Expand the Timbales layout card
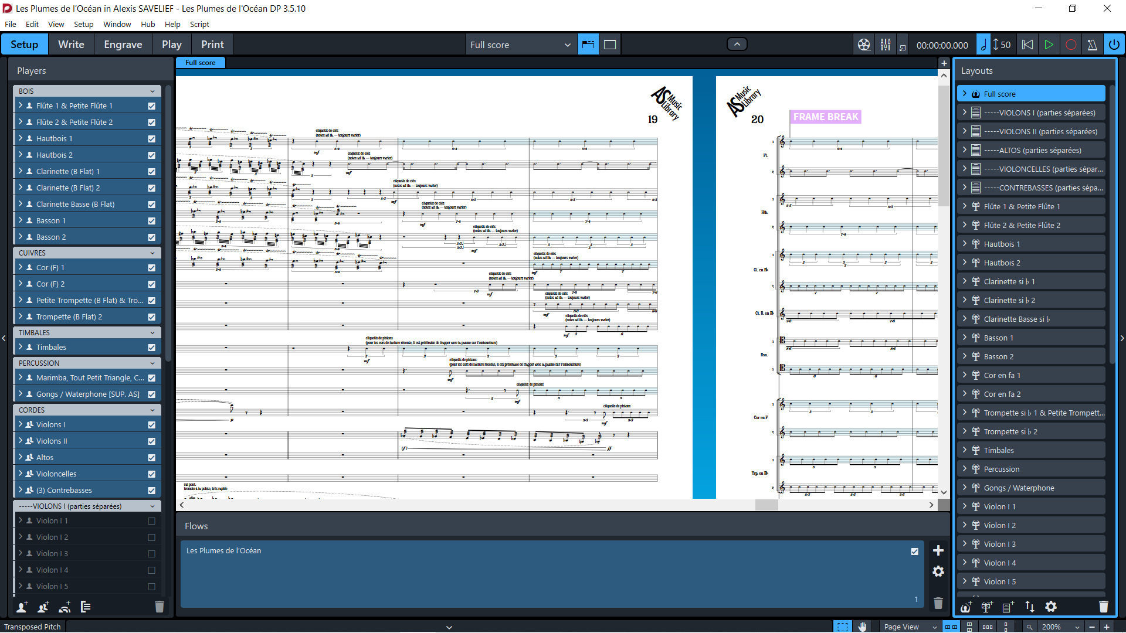This screenshot has height=633, width=1126. pos(964,450)
